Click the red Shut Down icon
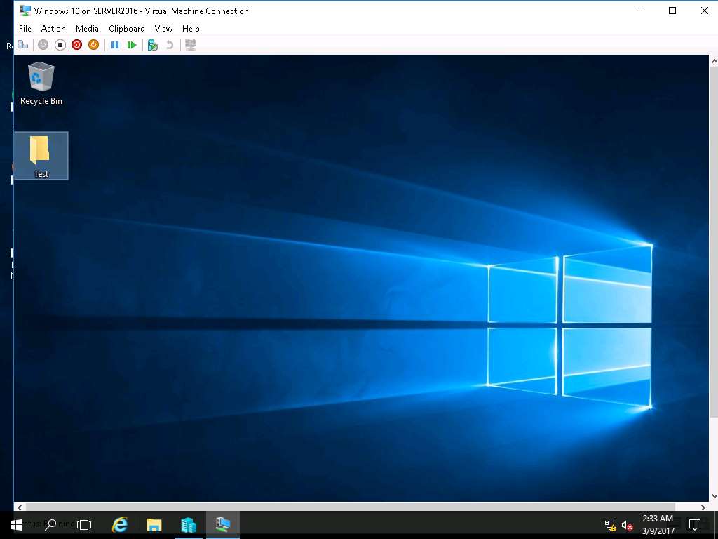This screenshot has height=539, width=718. coord(77,45)
